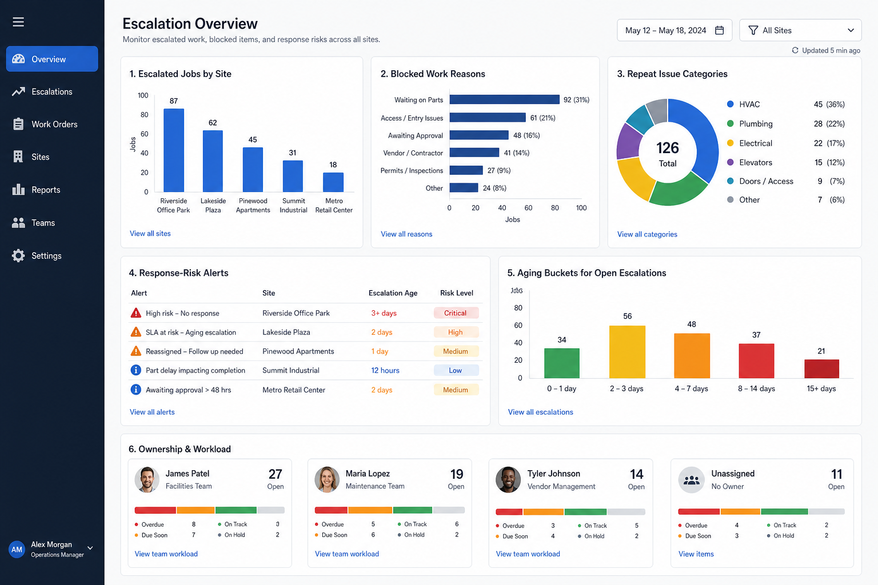This screenshot has width=878, height=585.
Task: Click the red warning icon for High risk alert
Action: (x=136, y=313)
